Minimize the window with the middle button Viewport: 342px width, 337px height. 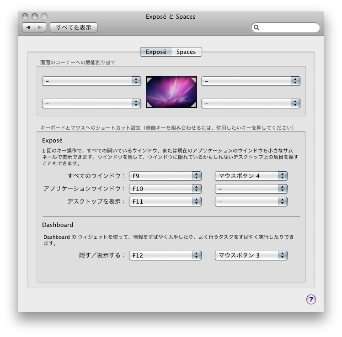pyautogui.click(x=35, y=16)
